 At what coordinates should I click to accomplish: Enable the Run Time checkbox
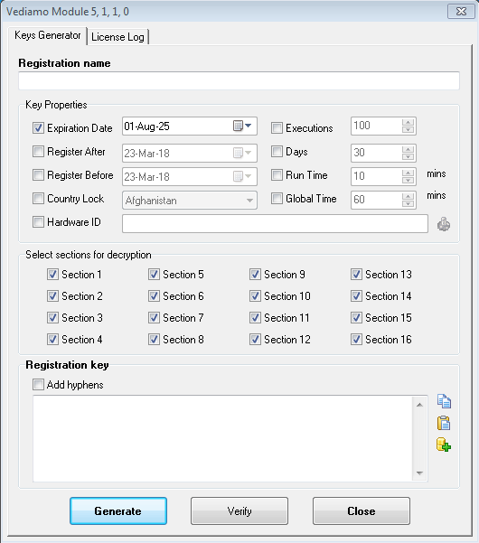pos(277,175)
